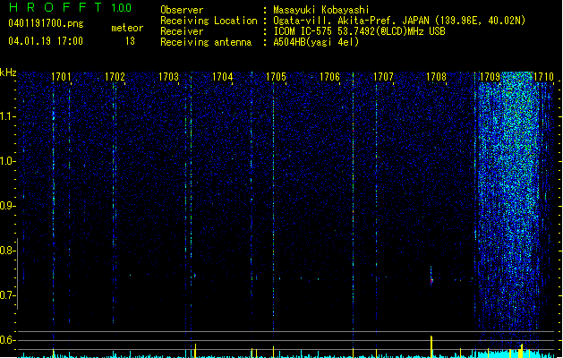Click the kHz axis unit label
The image size is (563, 358).
[8, 72]
